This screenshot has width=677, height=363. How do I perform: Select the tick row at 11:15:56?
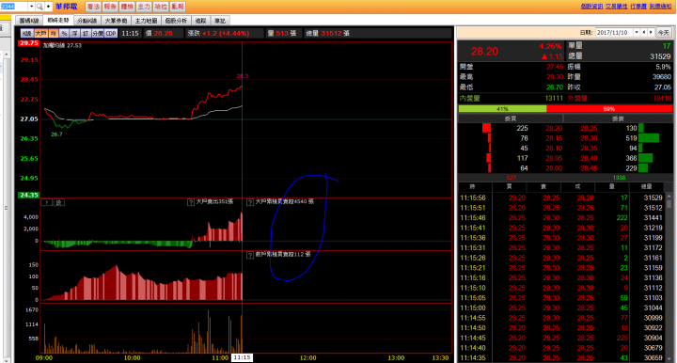tap(560, 197)
